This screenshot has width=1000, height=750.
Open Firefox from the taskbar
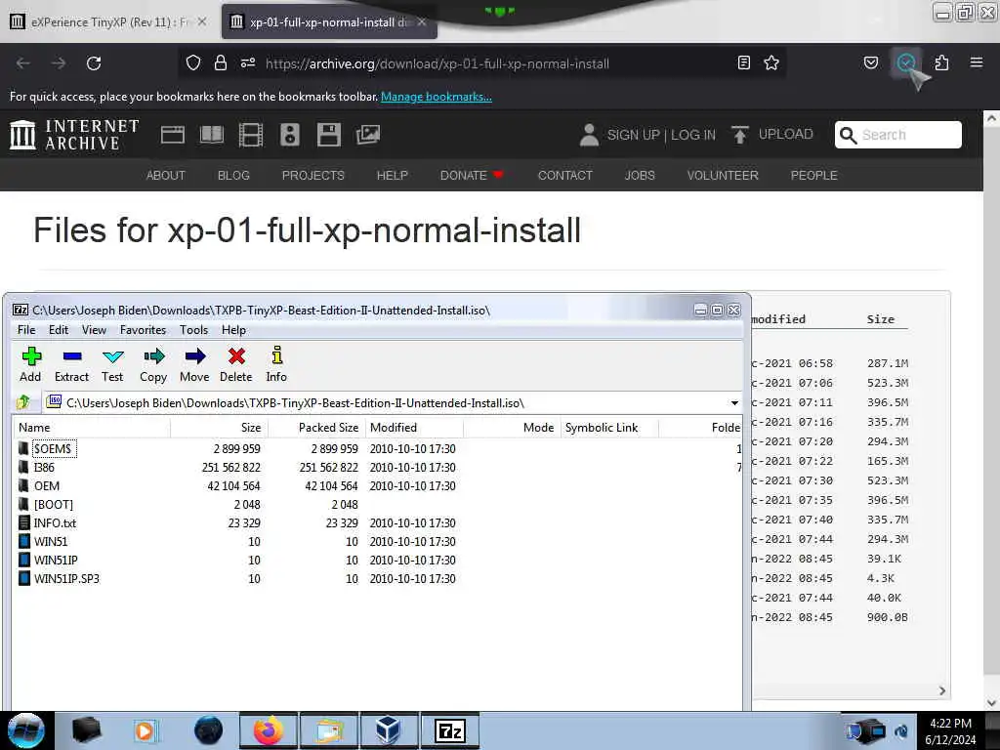pos(269,730)
